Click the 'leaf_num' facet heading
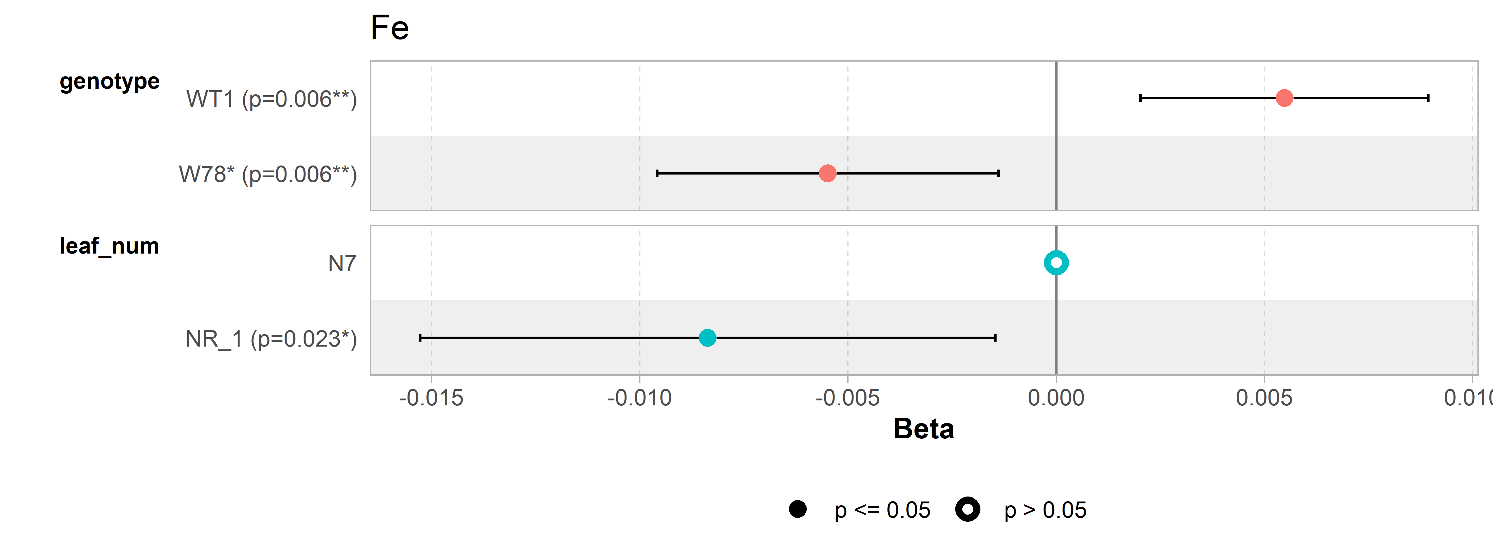The width and height of the screenshot is (1493, 560). 109,246
